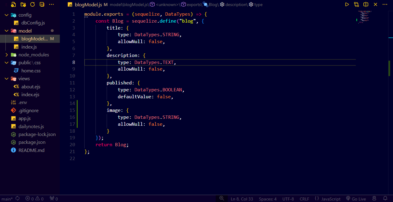
Task: Open the .env file
Action: pos(30,103)
